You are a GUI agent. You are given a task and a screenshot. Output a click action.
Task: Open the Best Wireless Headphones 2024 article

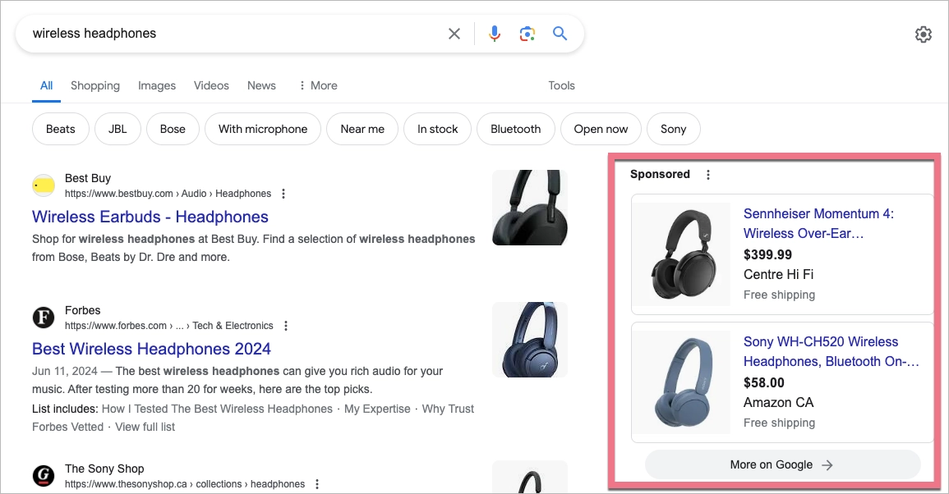point(150,349)
